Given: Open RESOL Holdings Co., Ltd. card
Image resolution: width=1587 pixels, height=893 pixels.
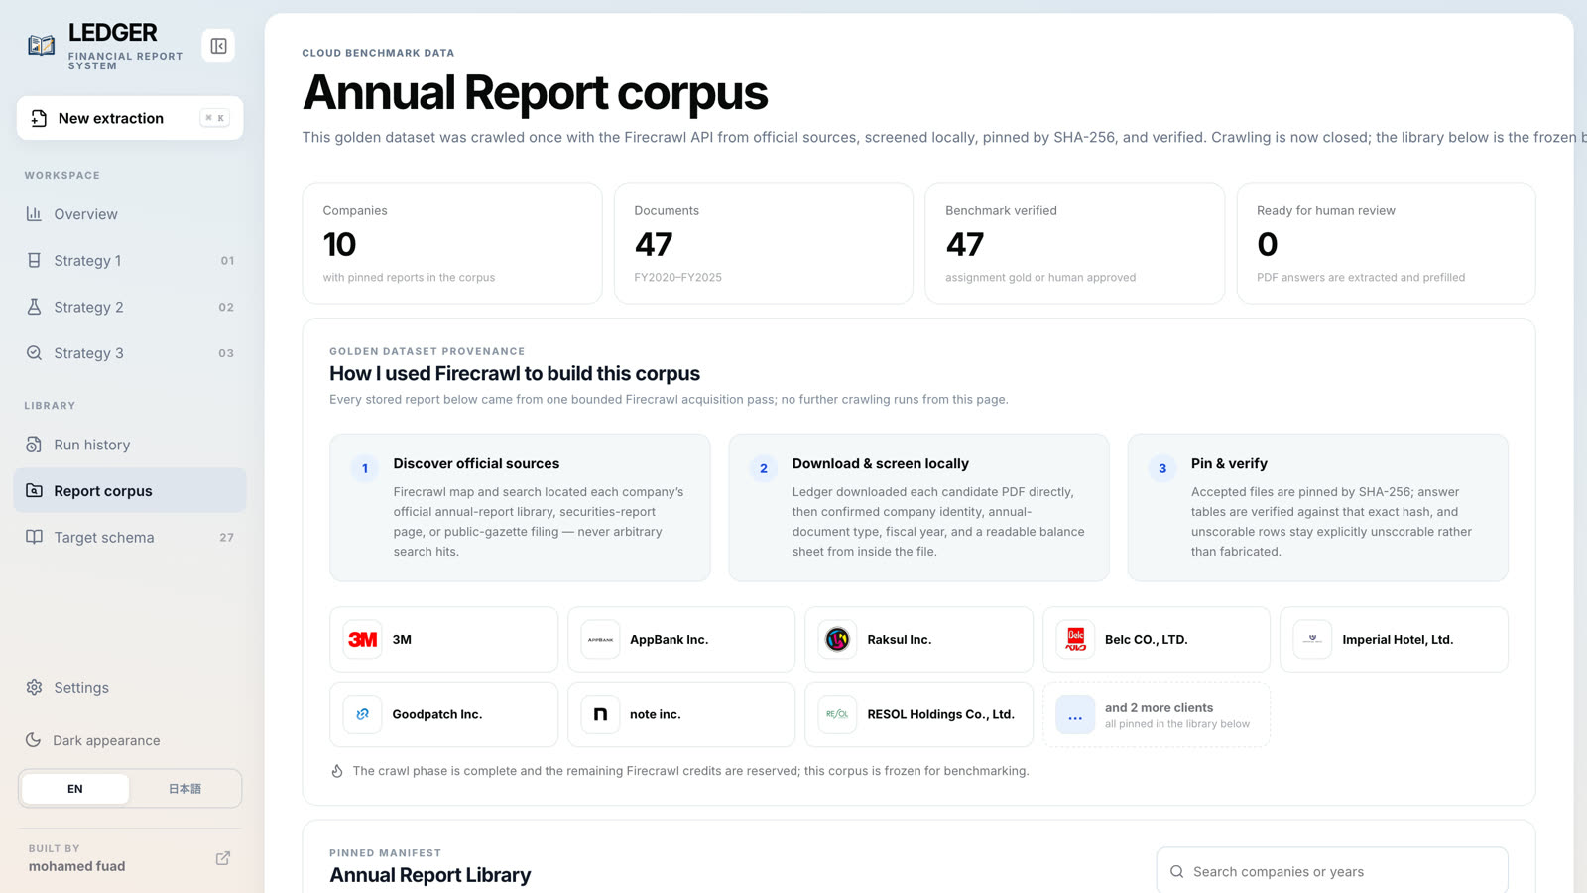Looking at the screenshot, I should pyautogui.click(x=918, y=714).
